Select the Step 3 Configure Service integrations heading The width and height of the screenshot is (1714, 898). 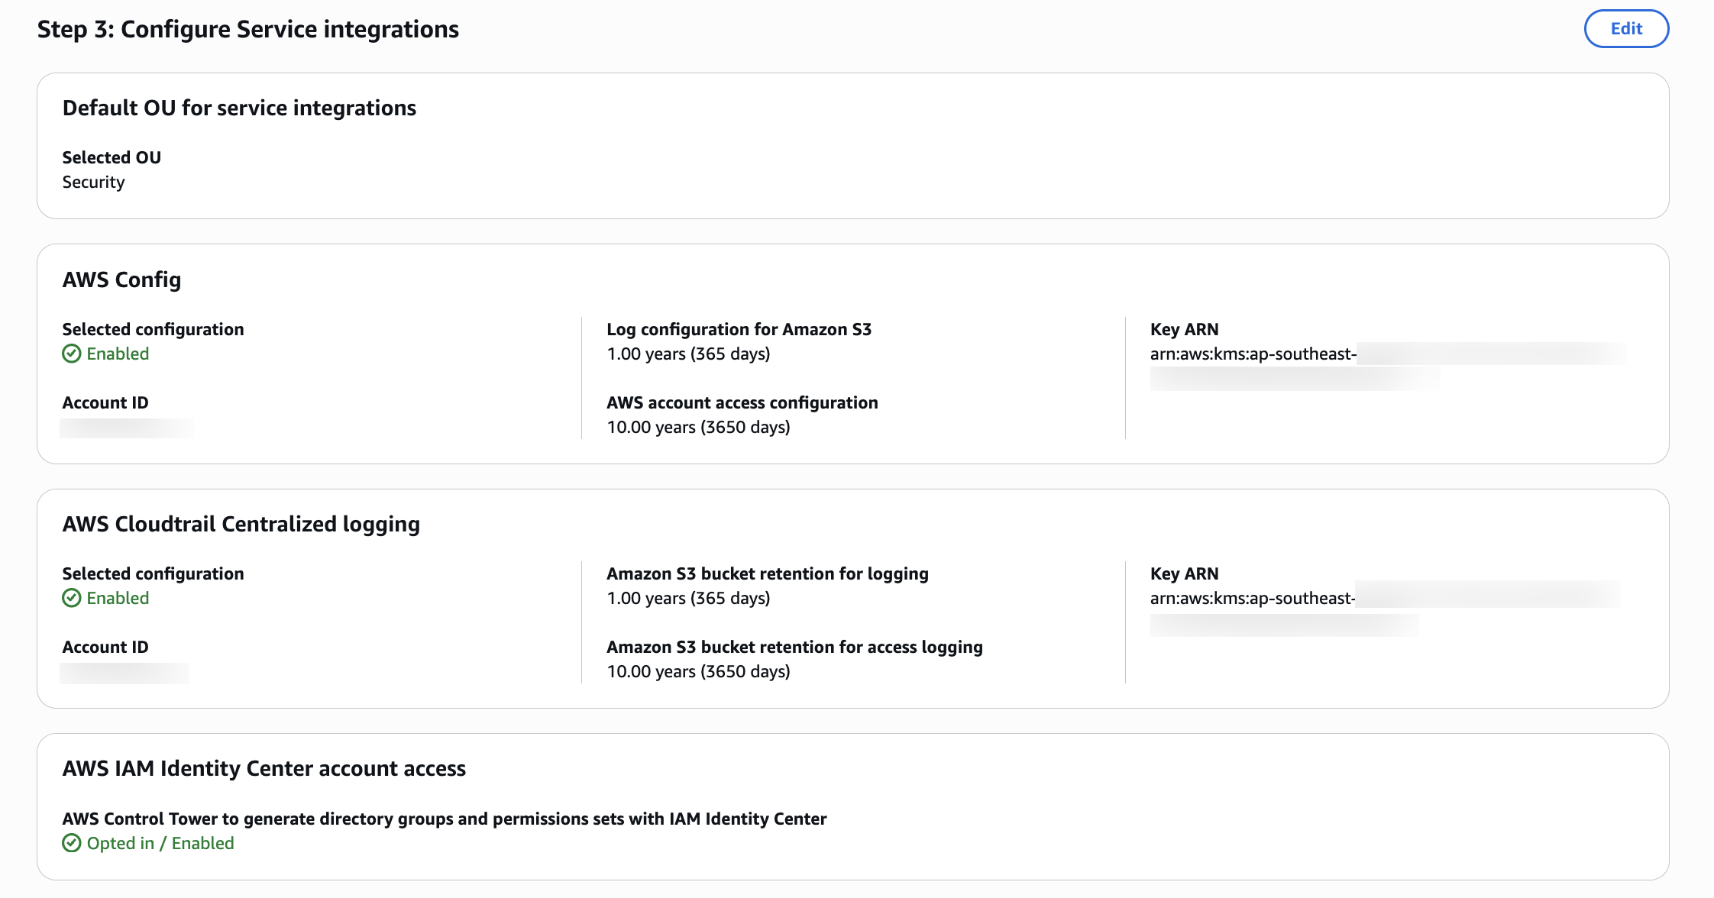248,29
